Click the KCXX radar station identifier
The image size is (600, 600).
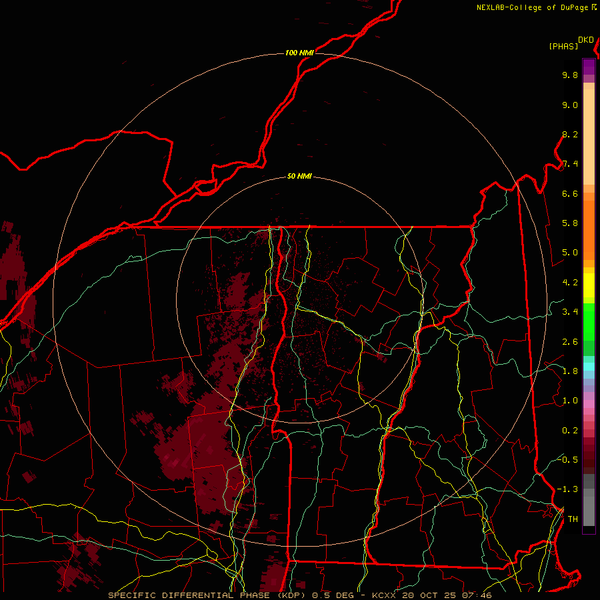click(x=384, y=595)
